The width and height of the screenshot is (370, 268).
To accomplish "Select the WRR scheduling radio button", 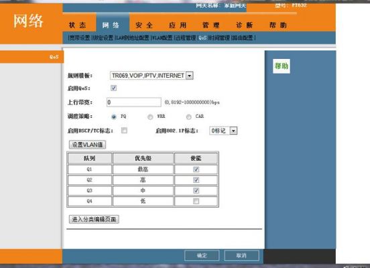I will click(x=150, y=117).
